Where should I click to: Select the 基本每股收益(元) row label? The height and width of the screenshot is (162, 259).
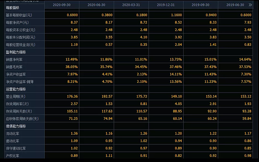(19, 15)
